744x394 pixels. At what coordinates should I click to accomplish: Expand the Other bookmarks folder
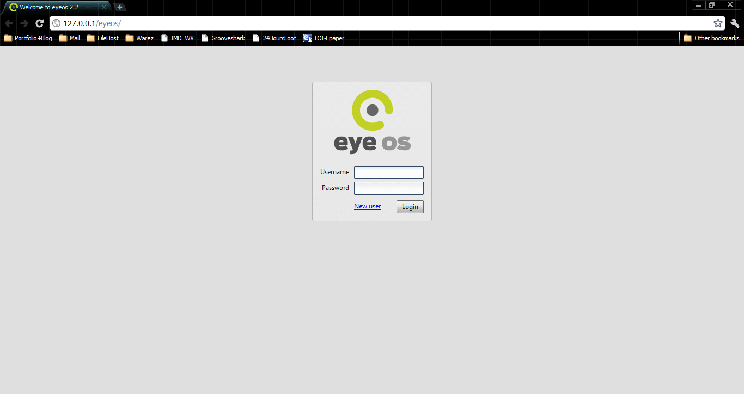tap(711, 38)
